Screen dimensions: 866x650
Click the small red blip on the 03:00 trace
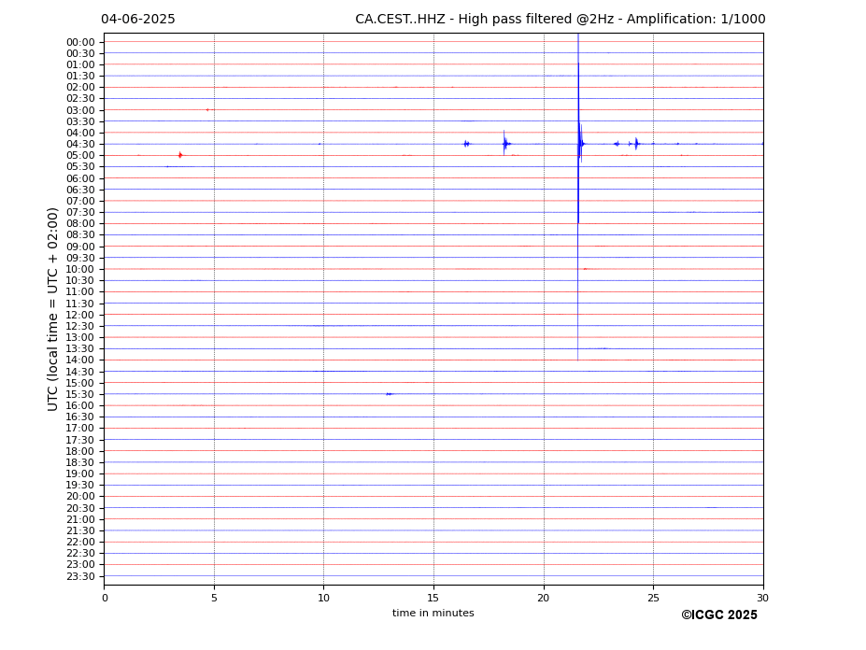tap(207, 110)
